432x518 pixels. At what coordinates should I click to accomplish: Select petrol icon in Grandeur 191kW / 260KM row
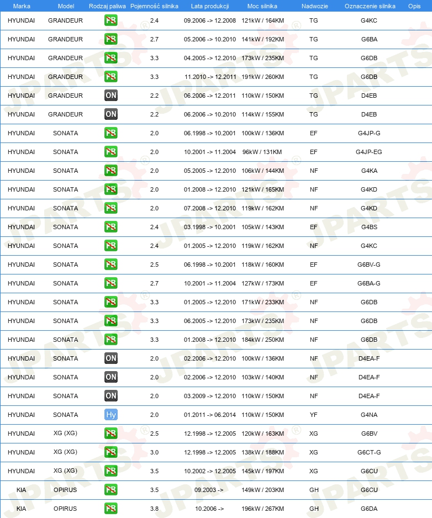[110, 77]
